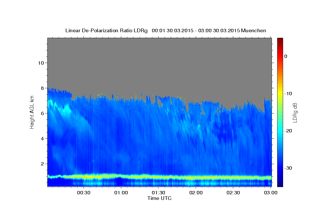Click the colorbar "-10" value label
The image size is (336, 224).
coord(288,94)
